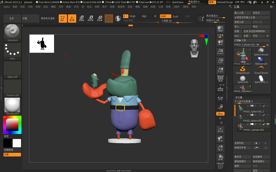
Task: Toggle Line Fill PolyF display
Action: pos(220,166)
